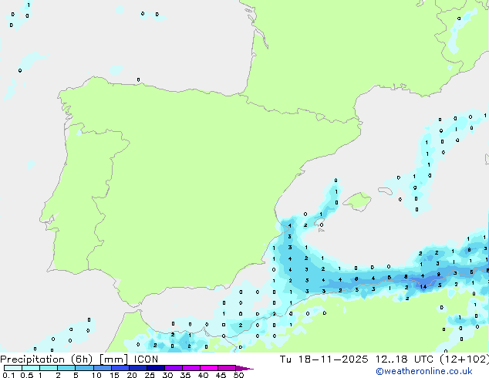Click the 10–15 mm legend swatch

103,368
